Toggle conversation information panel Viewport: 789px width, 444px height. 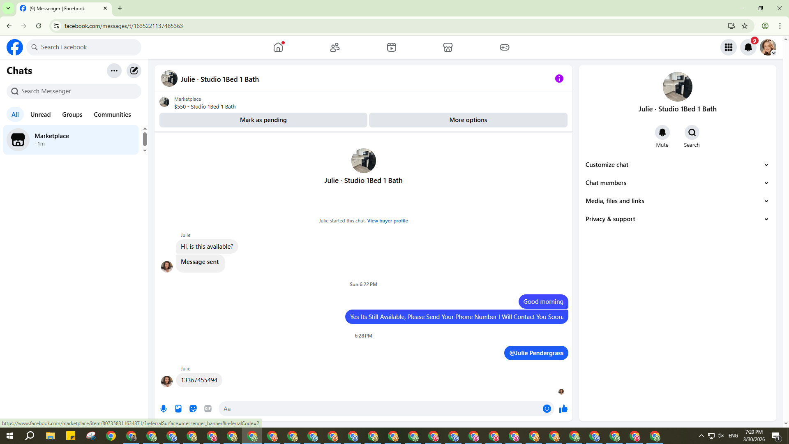559,79
